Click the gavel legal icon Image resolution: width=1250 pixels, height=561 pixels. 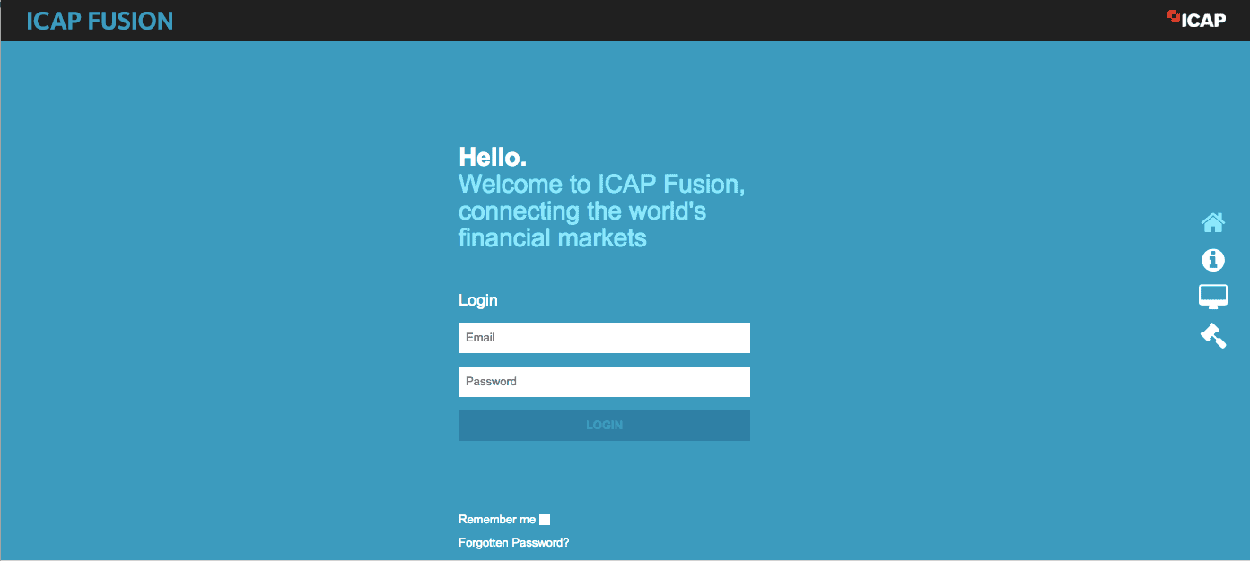click(x=1212, y=335)
